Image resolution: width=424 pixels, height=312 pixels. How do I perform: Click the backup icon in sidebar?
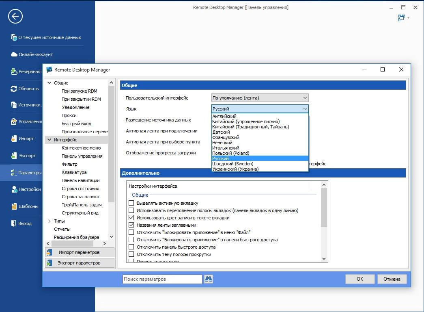tap(14, 71)
